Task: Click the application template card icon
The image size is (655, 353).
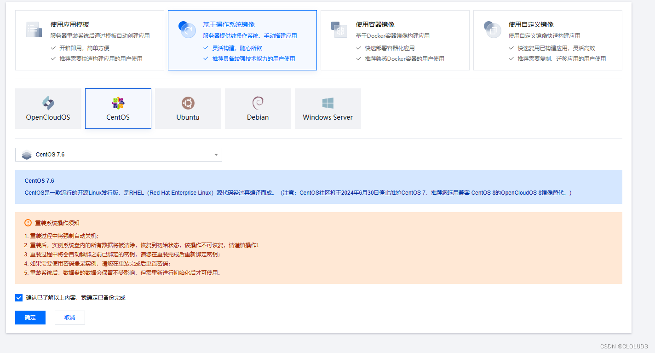Action: (34, 29)
